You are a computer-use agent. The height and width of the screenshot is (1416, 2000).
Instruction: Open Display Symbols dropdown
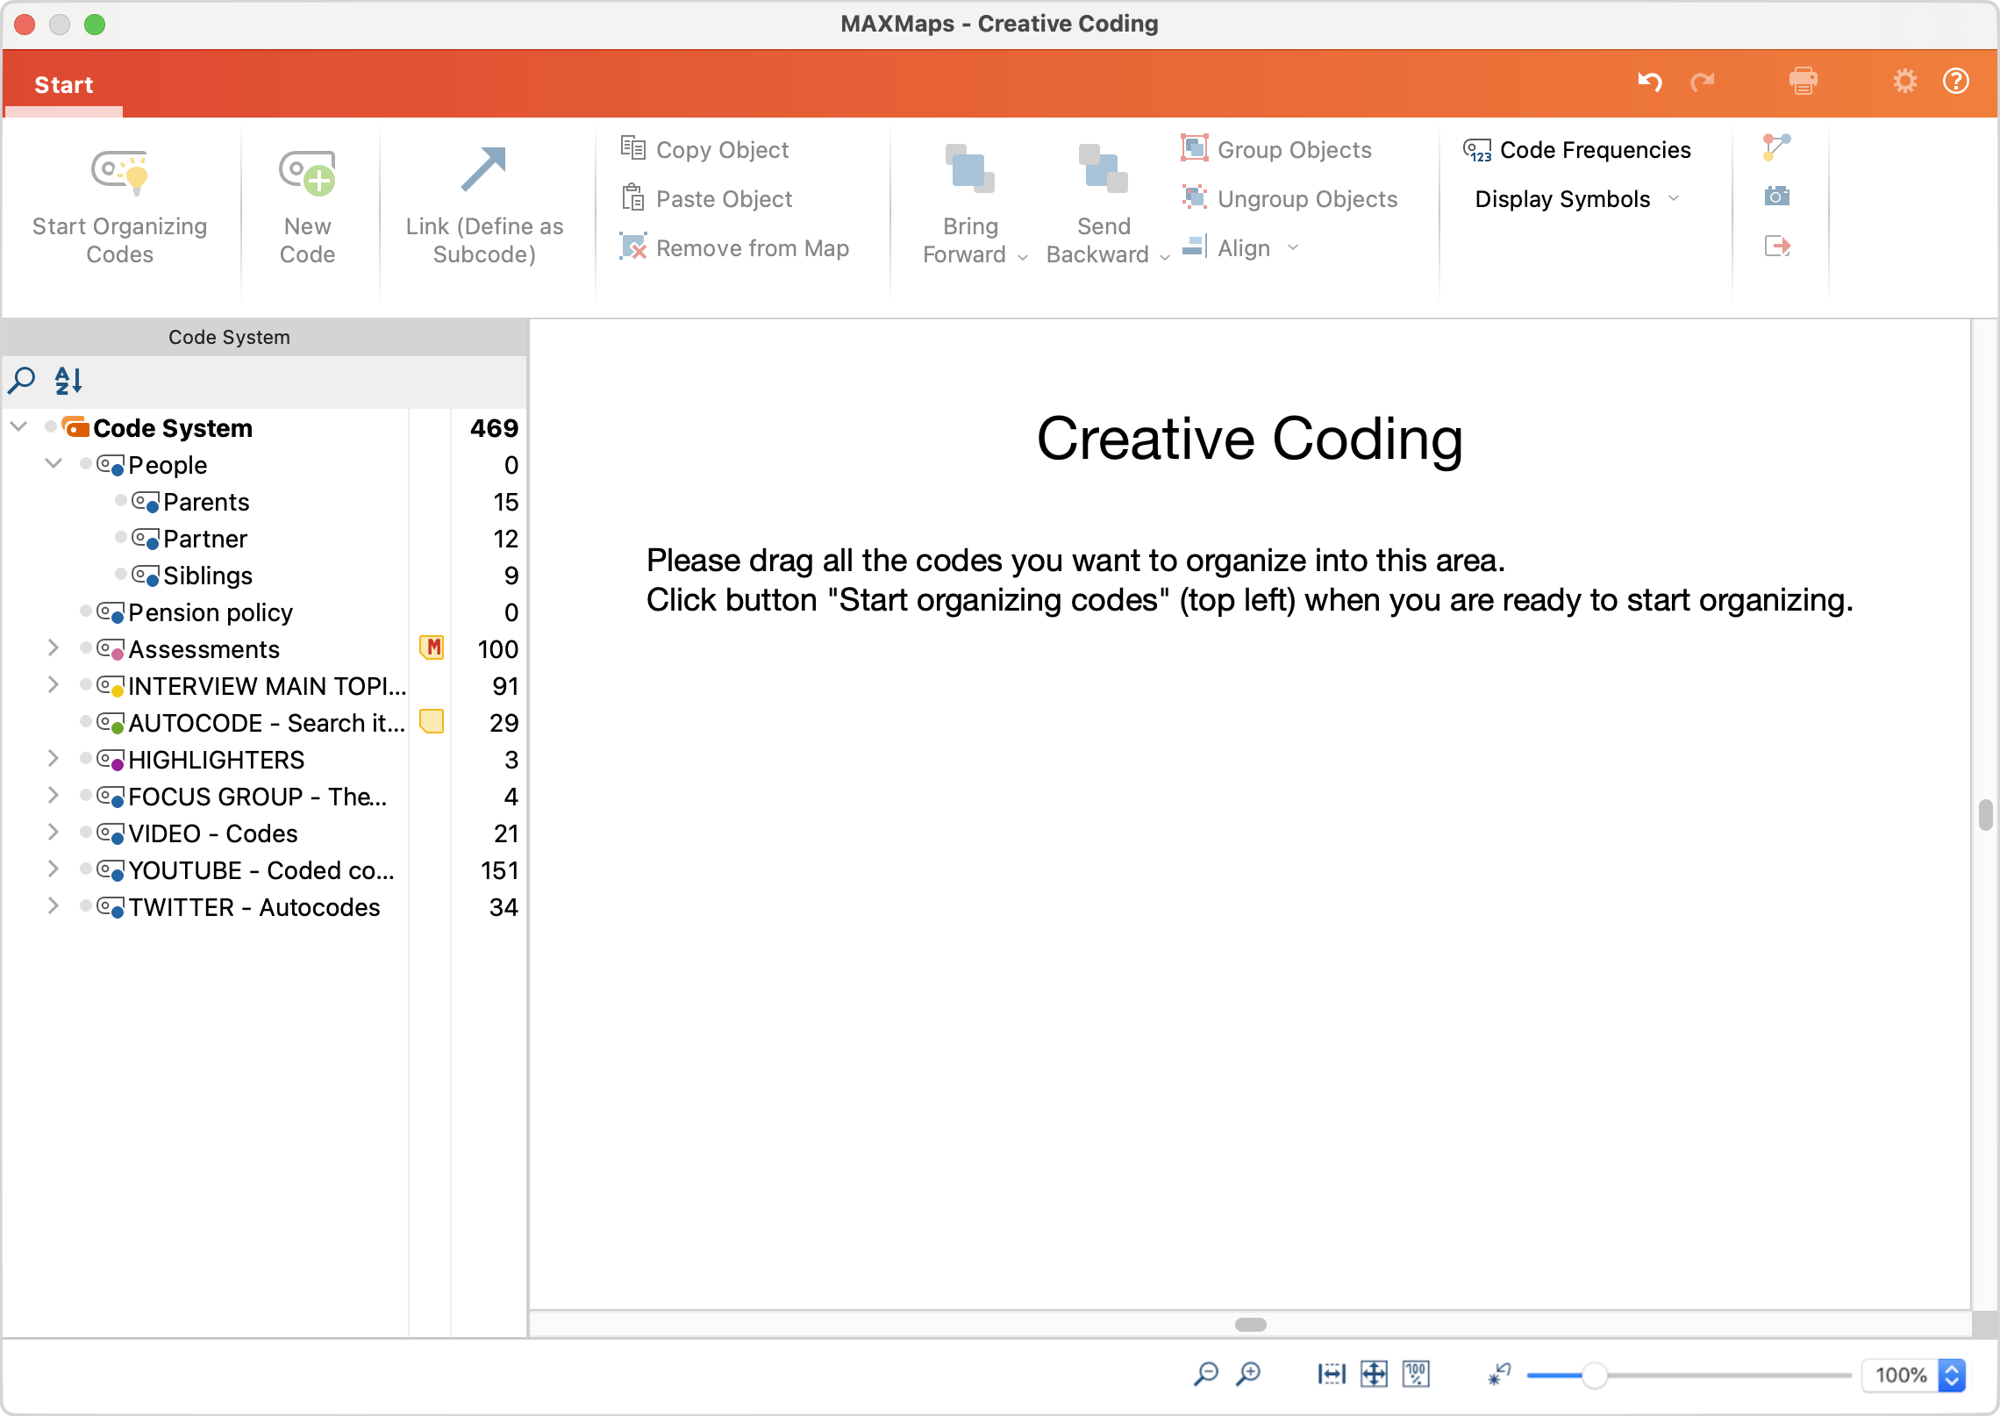point(1577,199)
